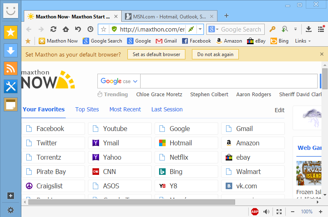Screen dimensions: 328x217
Task: Open Favorites star in sidebar
Action: tap(11, 32)
